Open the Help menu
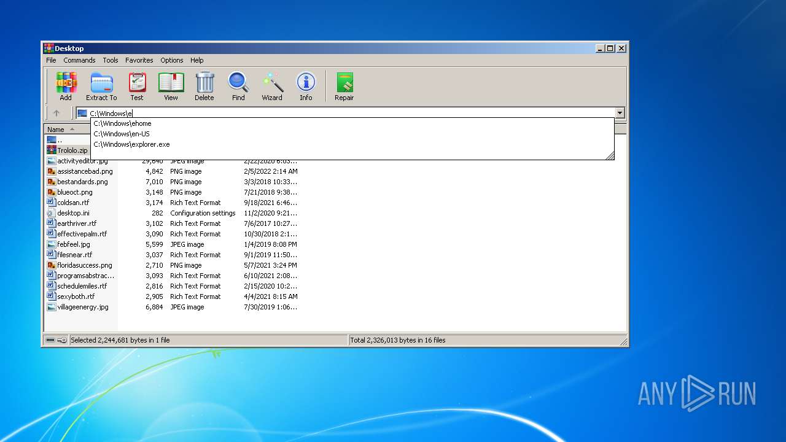The image size is (786, 442). (196, 60)
